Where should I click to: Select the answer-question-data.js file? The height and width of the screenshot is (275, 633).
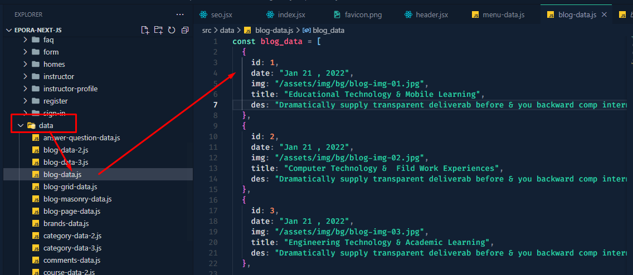81,137
